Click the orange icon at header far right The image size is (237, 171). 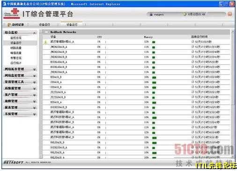tap(230, 14)
